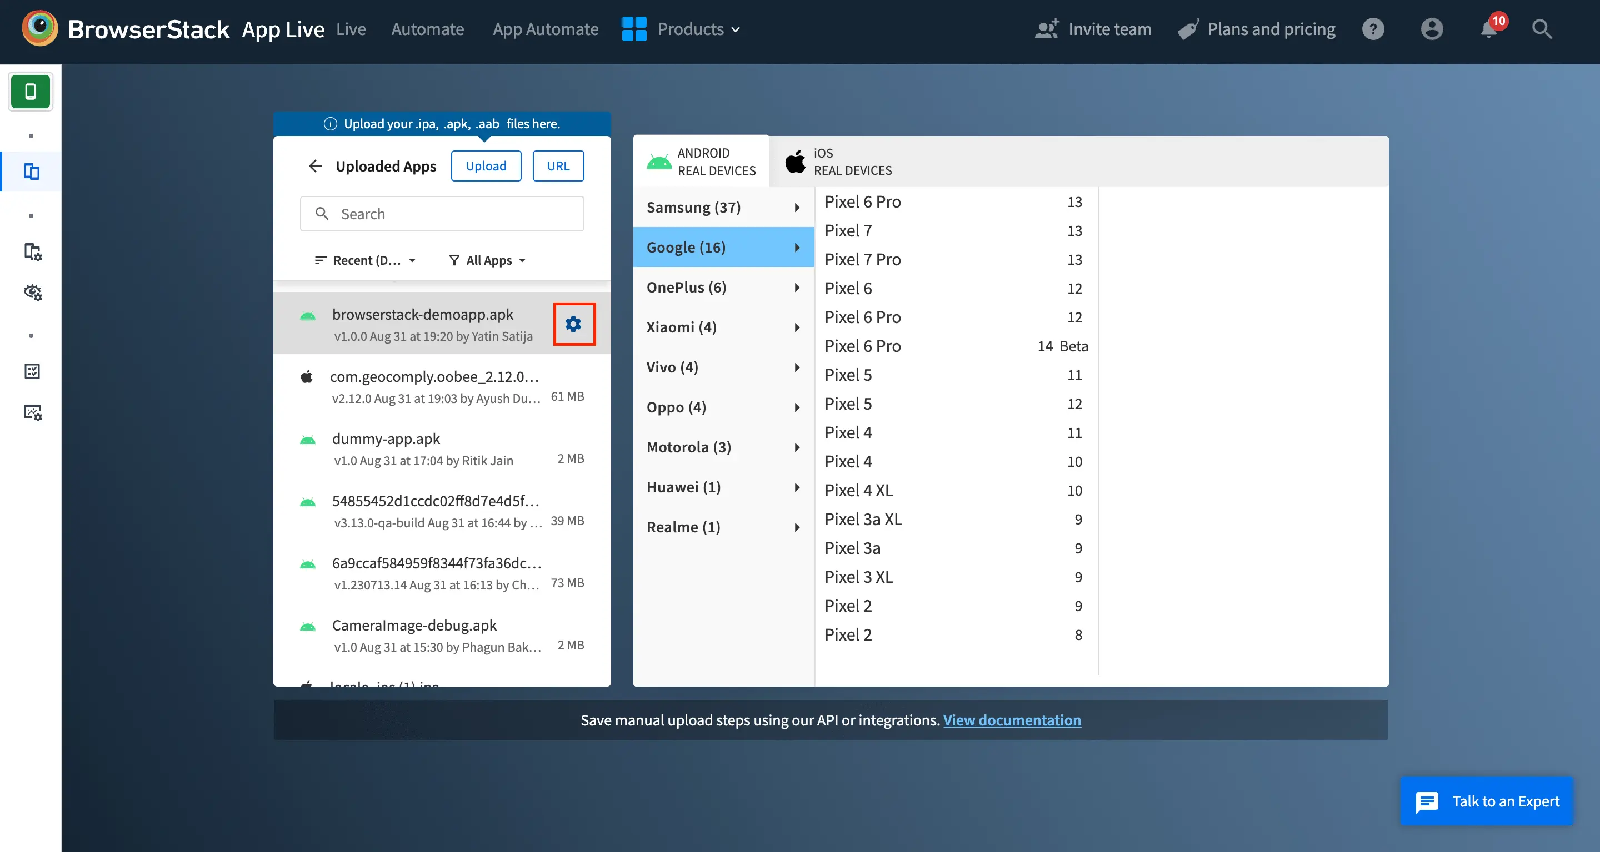
Task: Open the Recent sort dropdown
Action: coord(365,260)
